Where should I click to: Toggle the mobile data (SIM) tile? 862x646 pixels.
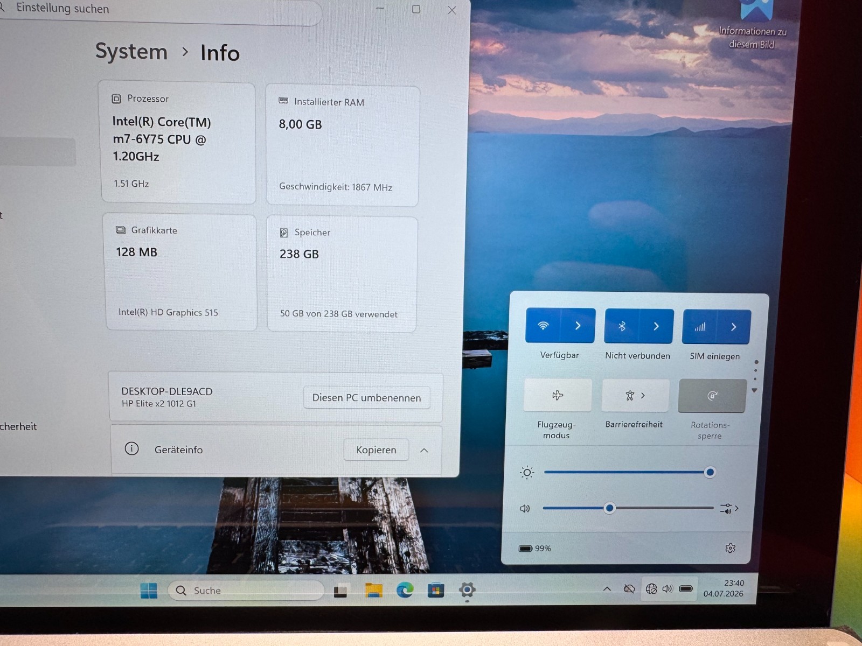coord(699,327)
